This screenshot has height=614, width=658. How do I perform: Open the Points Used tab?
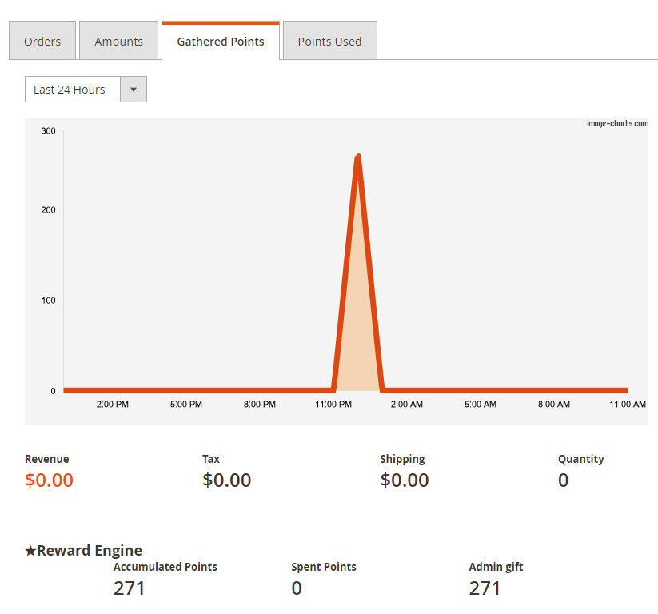329,41
